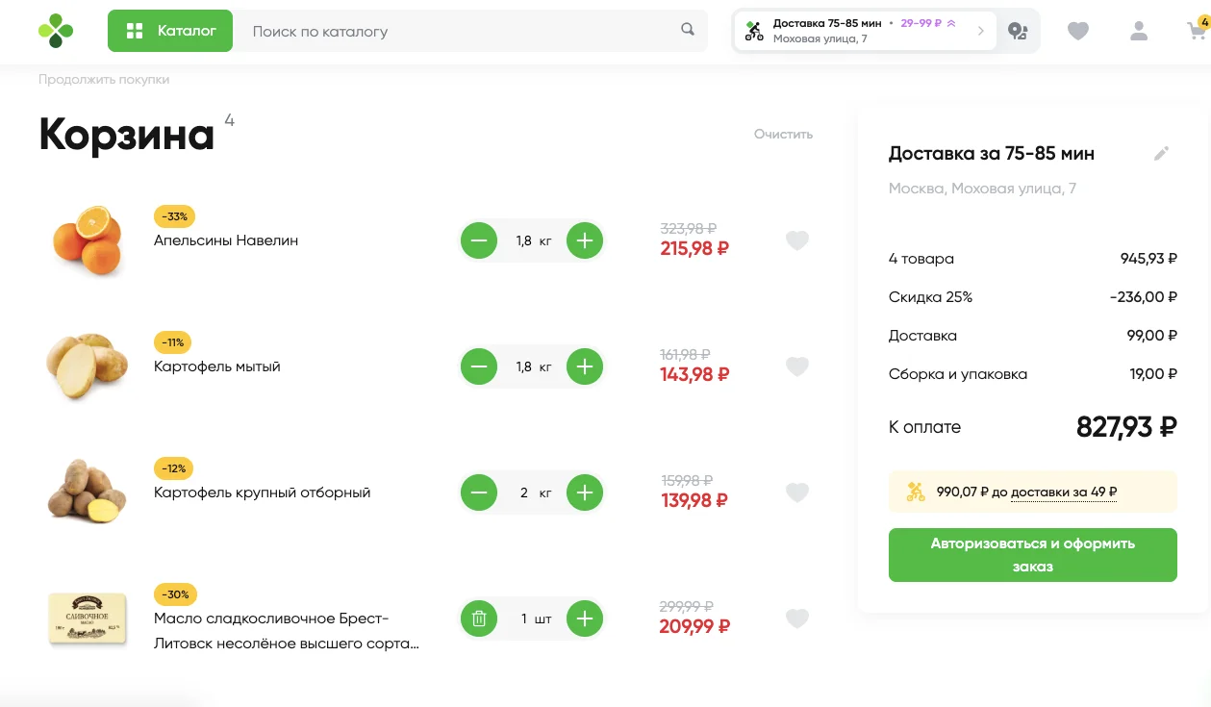Toggle favorite heart for Масло сладкосливочное

(797, 619)
